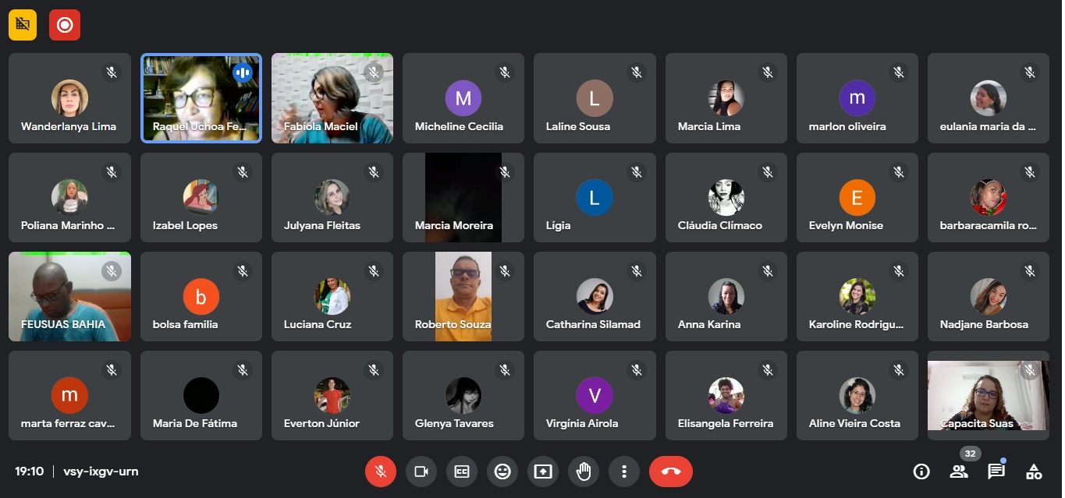Open the meeting details info icon

921,472
